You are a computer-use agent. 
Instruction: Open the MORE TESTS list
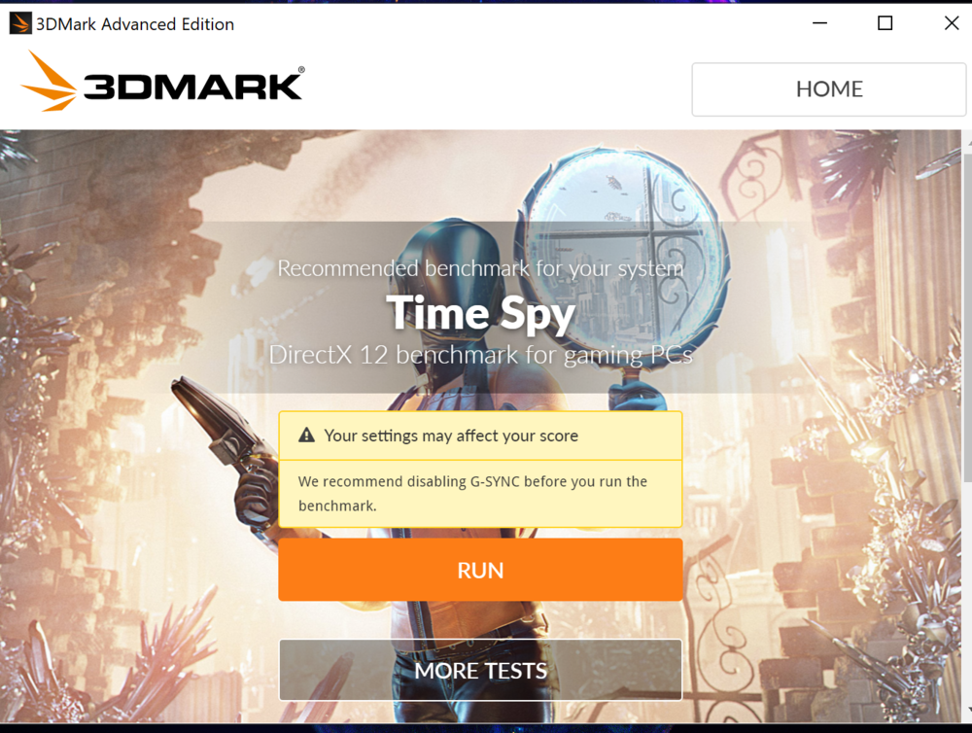[480, 671]
